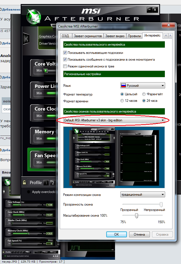Adjust the skin scaling slider handle

pyautogui.click(x=137, y=216)
